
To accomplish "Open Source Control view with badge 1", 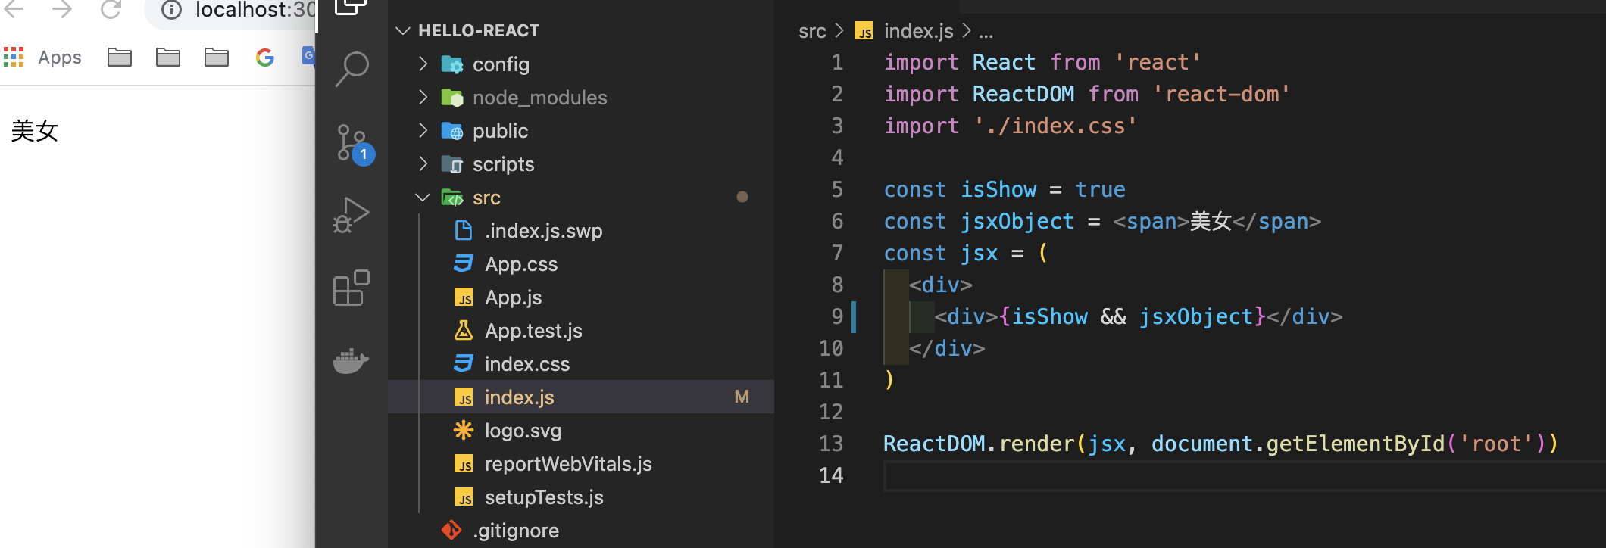I will pyautogui.click(x=354, y=144).
